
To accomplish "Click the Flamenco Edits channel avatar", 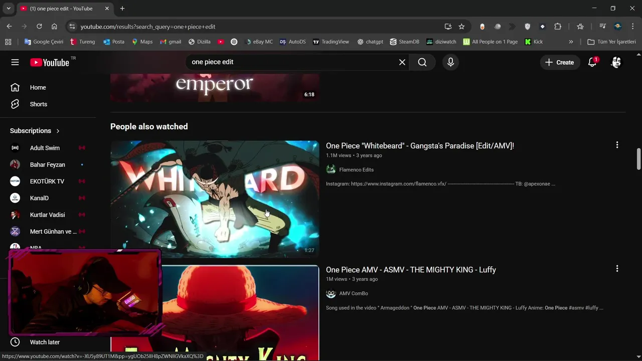I will tap(331, 169).
